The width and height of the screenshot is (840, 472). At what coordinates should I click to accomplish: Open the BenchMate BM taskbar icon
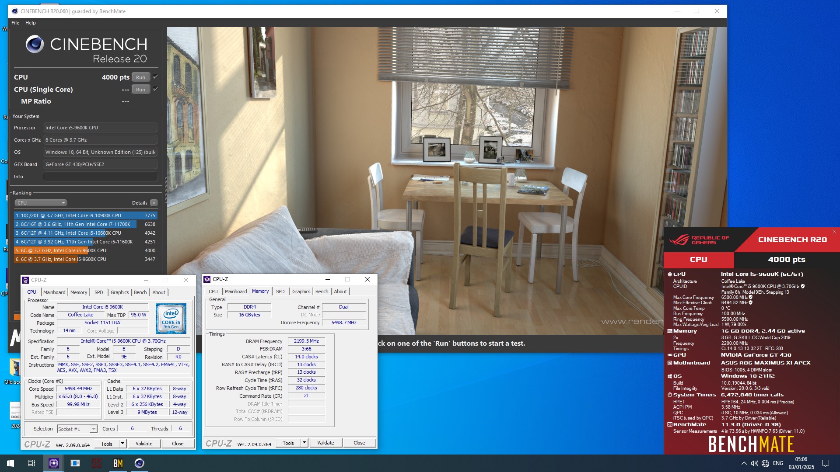tap(118, 463)
